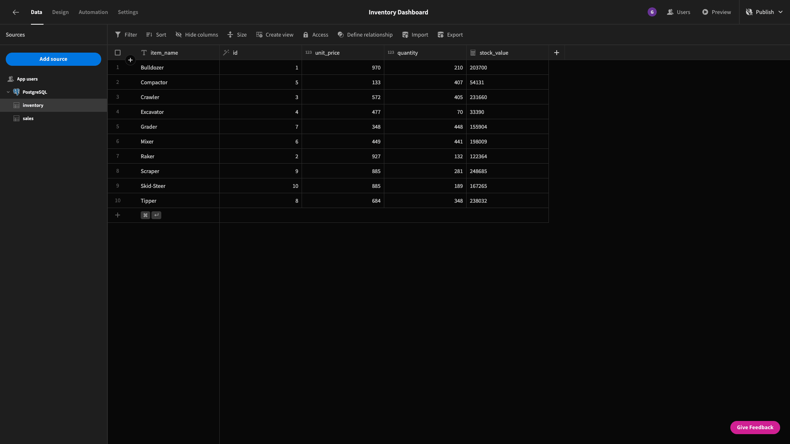Click the Give Feedback button

pos(755,428)
